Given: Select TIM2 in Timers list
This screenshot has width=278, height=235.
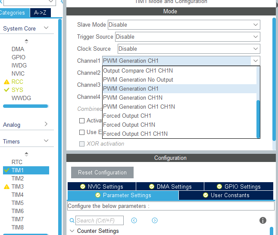Looking at the screenshot, I should coord(18,178).
